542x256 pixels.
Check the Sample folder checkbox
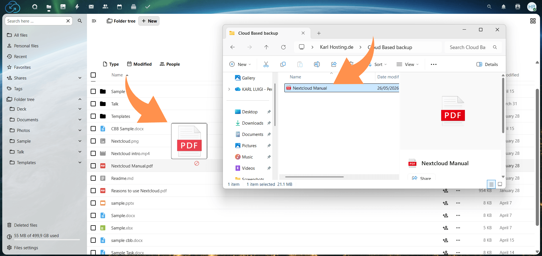[93, 91]
